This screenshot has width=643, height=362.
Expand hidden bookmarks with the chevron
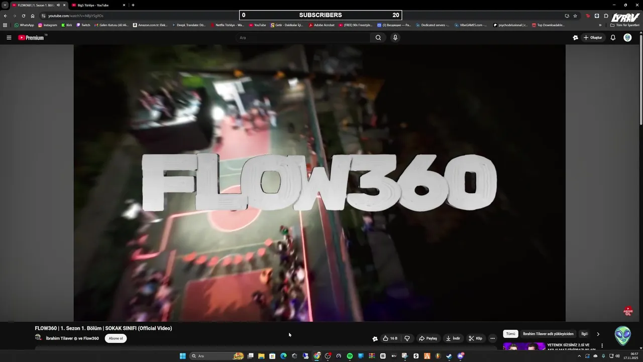pyautogui.click(x=600, y=25)
